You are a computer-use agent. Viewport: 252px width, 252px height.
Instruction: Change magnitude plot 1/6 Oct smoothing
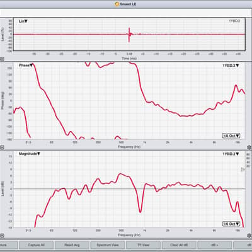click(x=231, y=224)
